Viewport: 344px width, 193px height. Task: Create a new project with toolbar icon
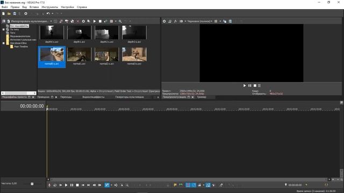pos(4,13)
